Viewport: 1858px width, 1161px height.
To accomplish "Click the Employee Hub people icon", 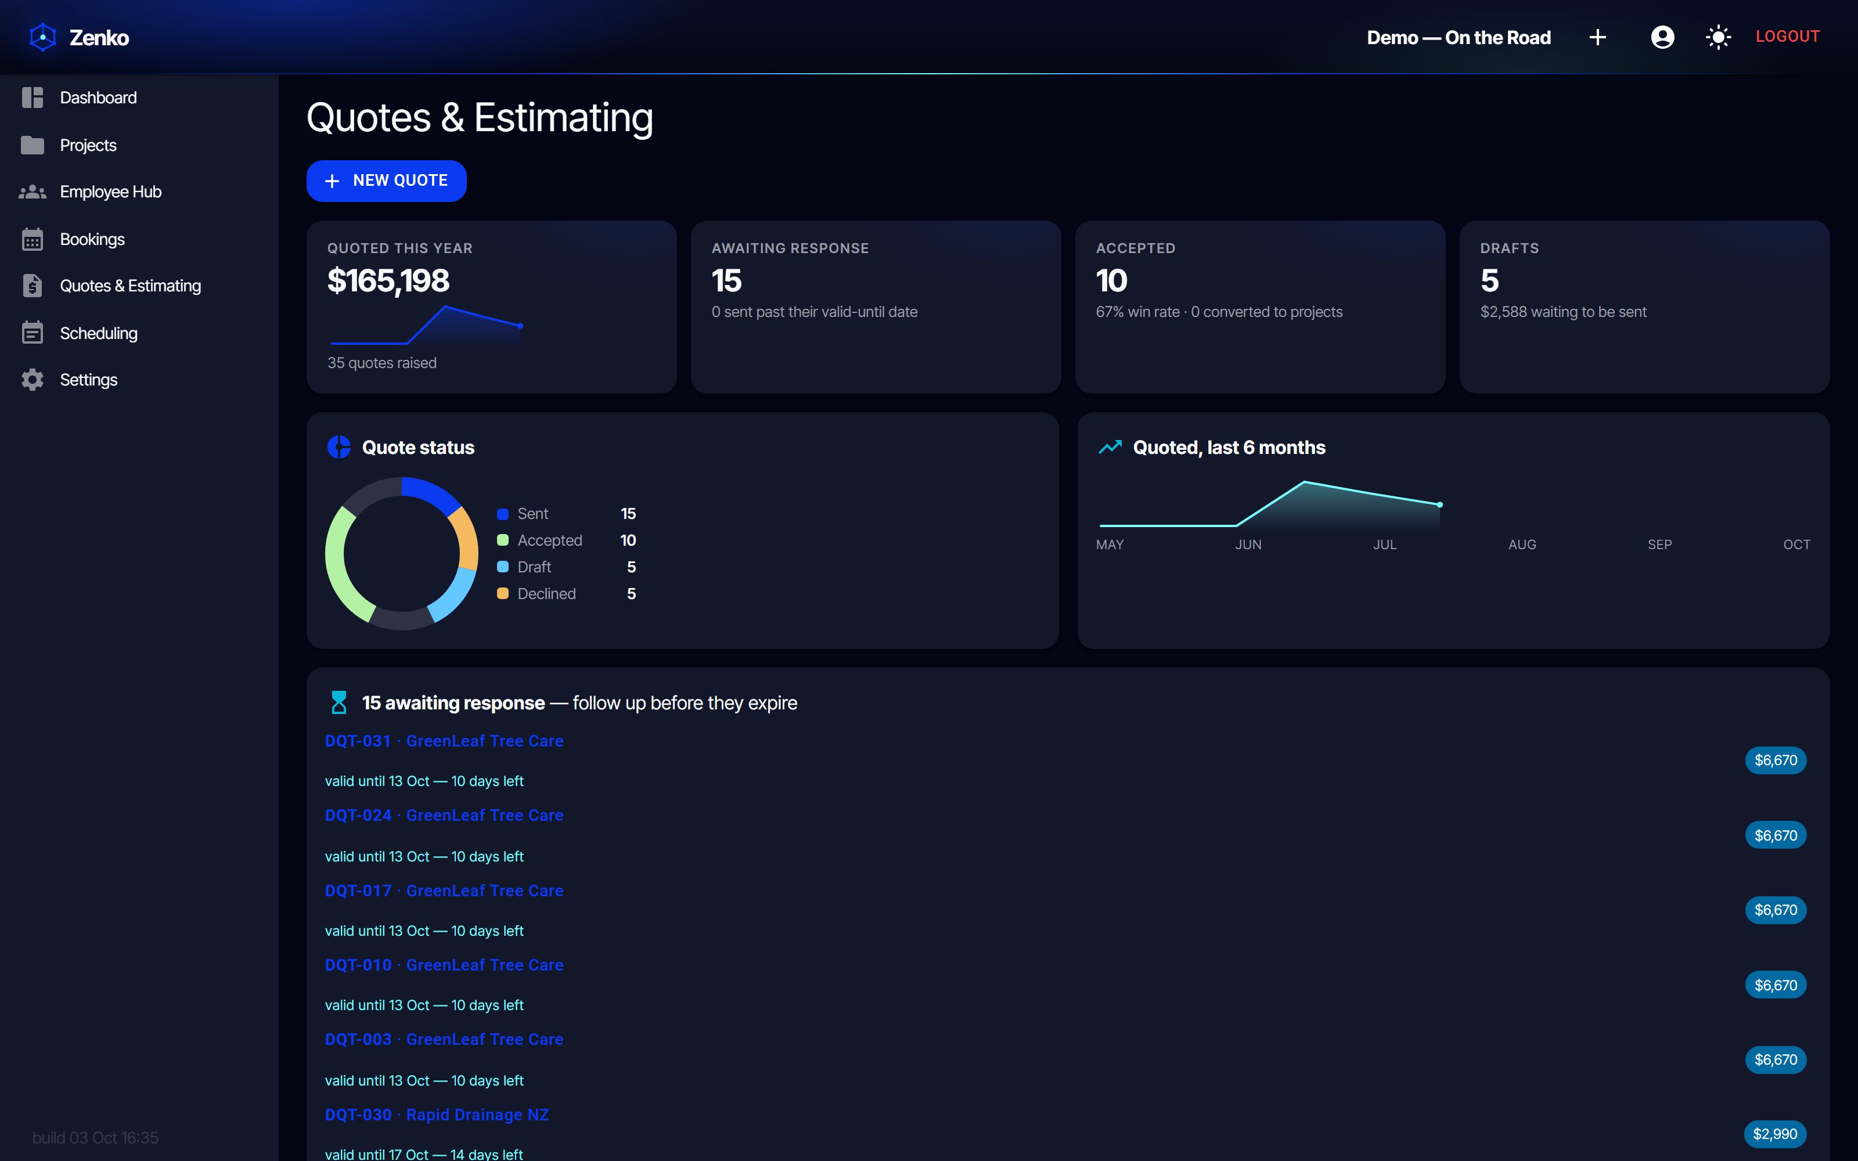I will tap(33, 192).
